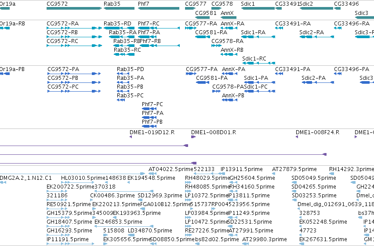Click protein Phf7-PC
The height and width of the screenshot is (246, 374).
pyautogui.click(x=153, y=104)
